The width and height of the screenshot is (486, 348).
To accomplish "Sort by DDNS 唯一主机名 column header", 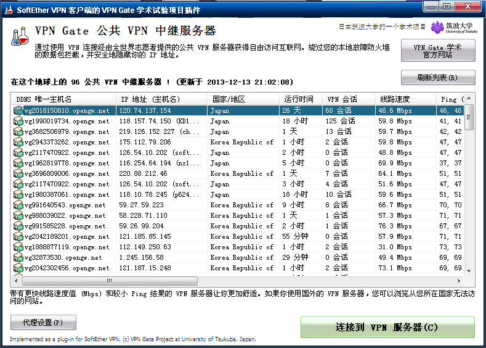I will (x=63, y=99).
